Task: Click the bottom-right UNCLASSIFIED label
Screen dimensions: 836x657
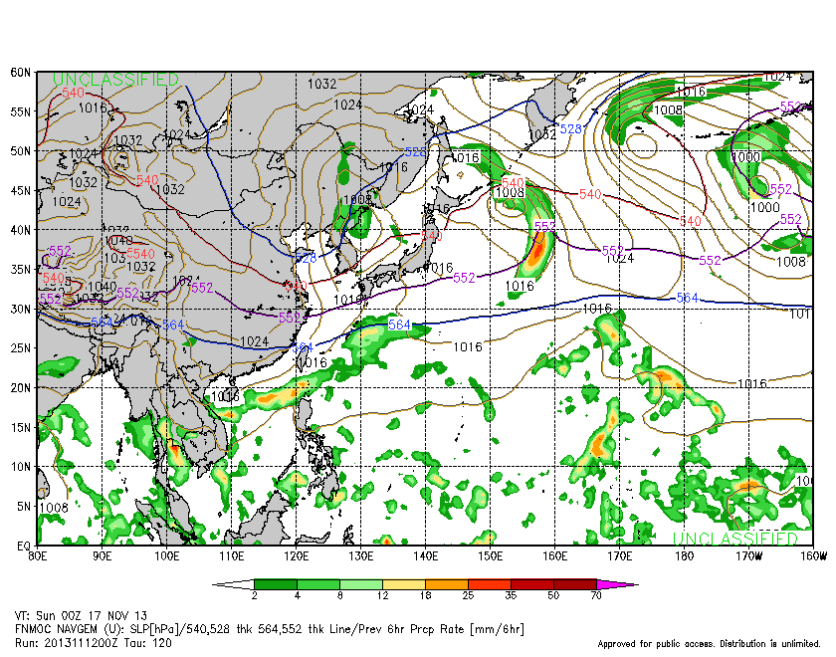Action: (x=734, y=538)
